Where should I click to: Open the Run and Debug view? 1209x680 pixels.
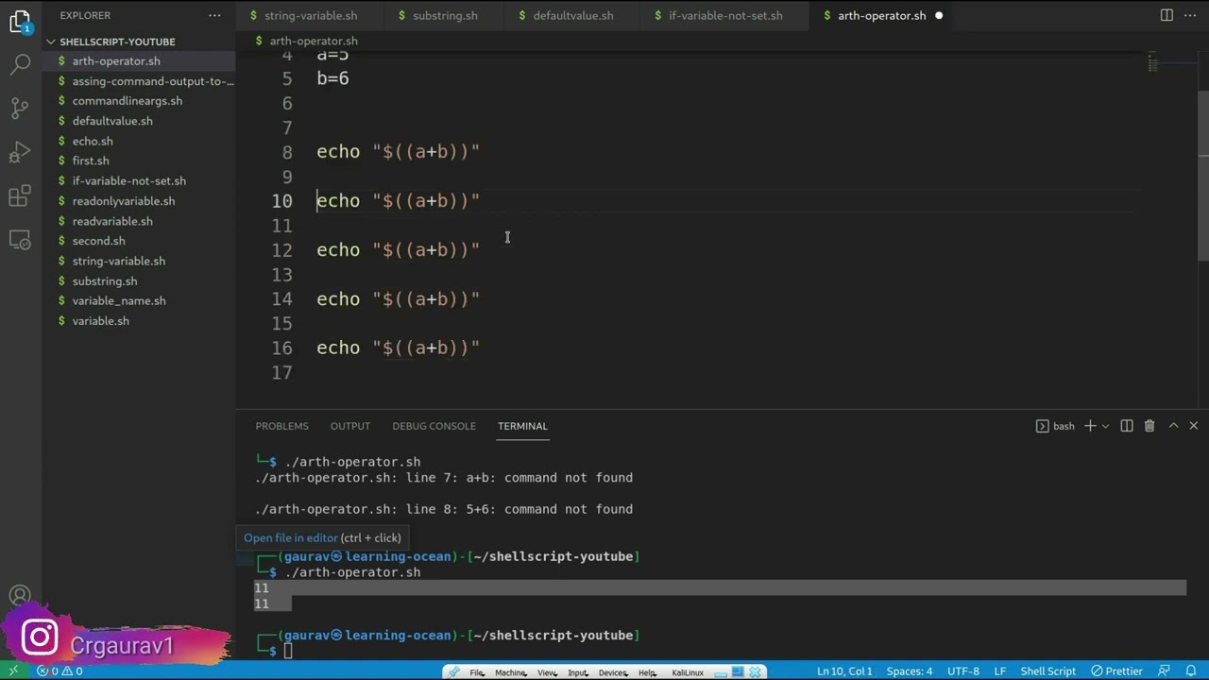coord(20,152)
